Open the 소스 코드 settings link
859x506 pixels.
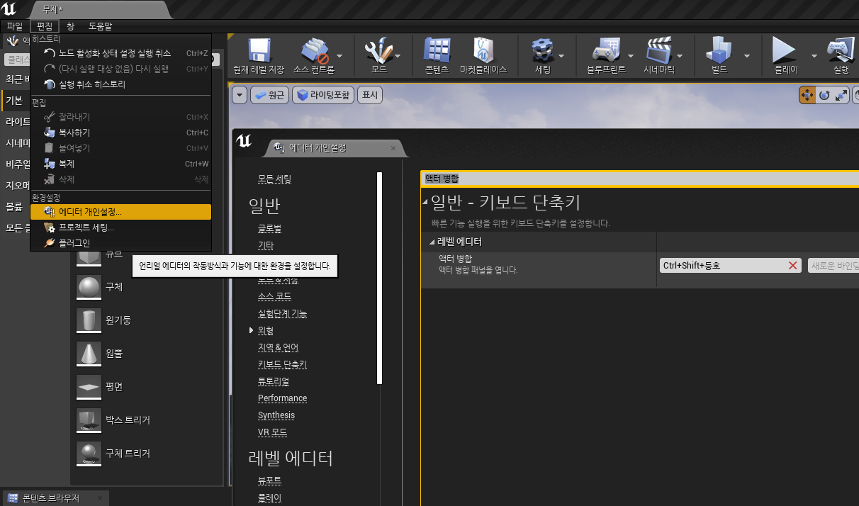pos(275,296)
